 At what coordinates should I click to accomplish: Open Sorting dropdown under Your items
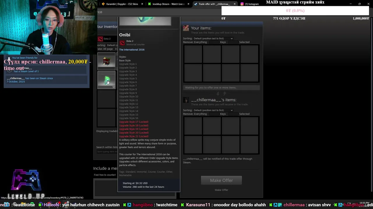(x=213, y=38)
